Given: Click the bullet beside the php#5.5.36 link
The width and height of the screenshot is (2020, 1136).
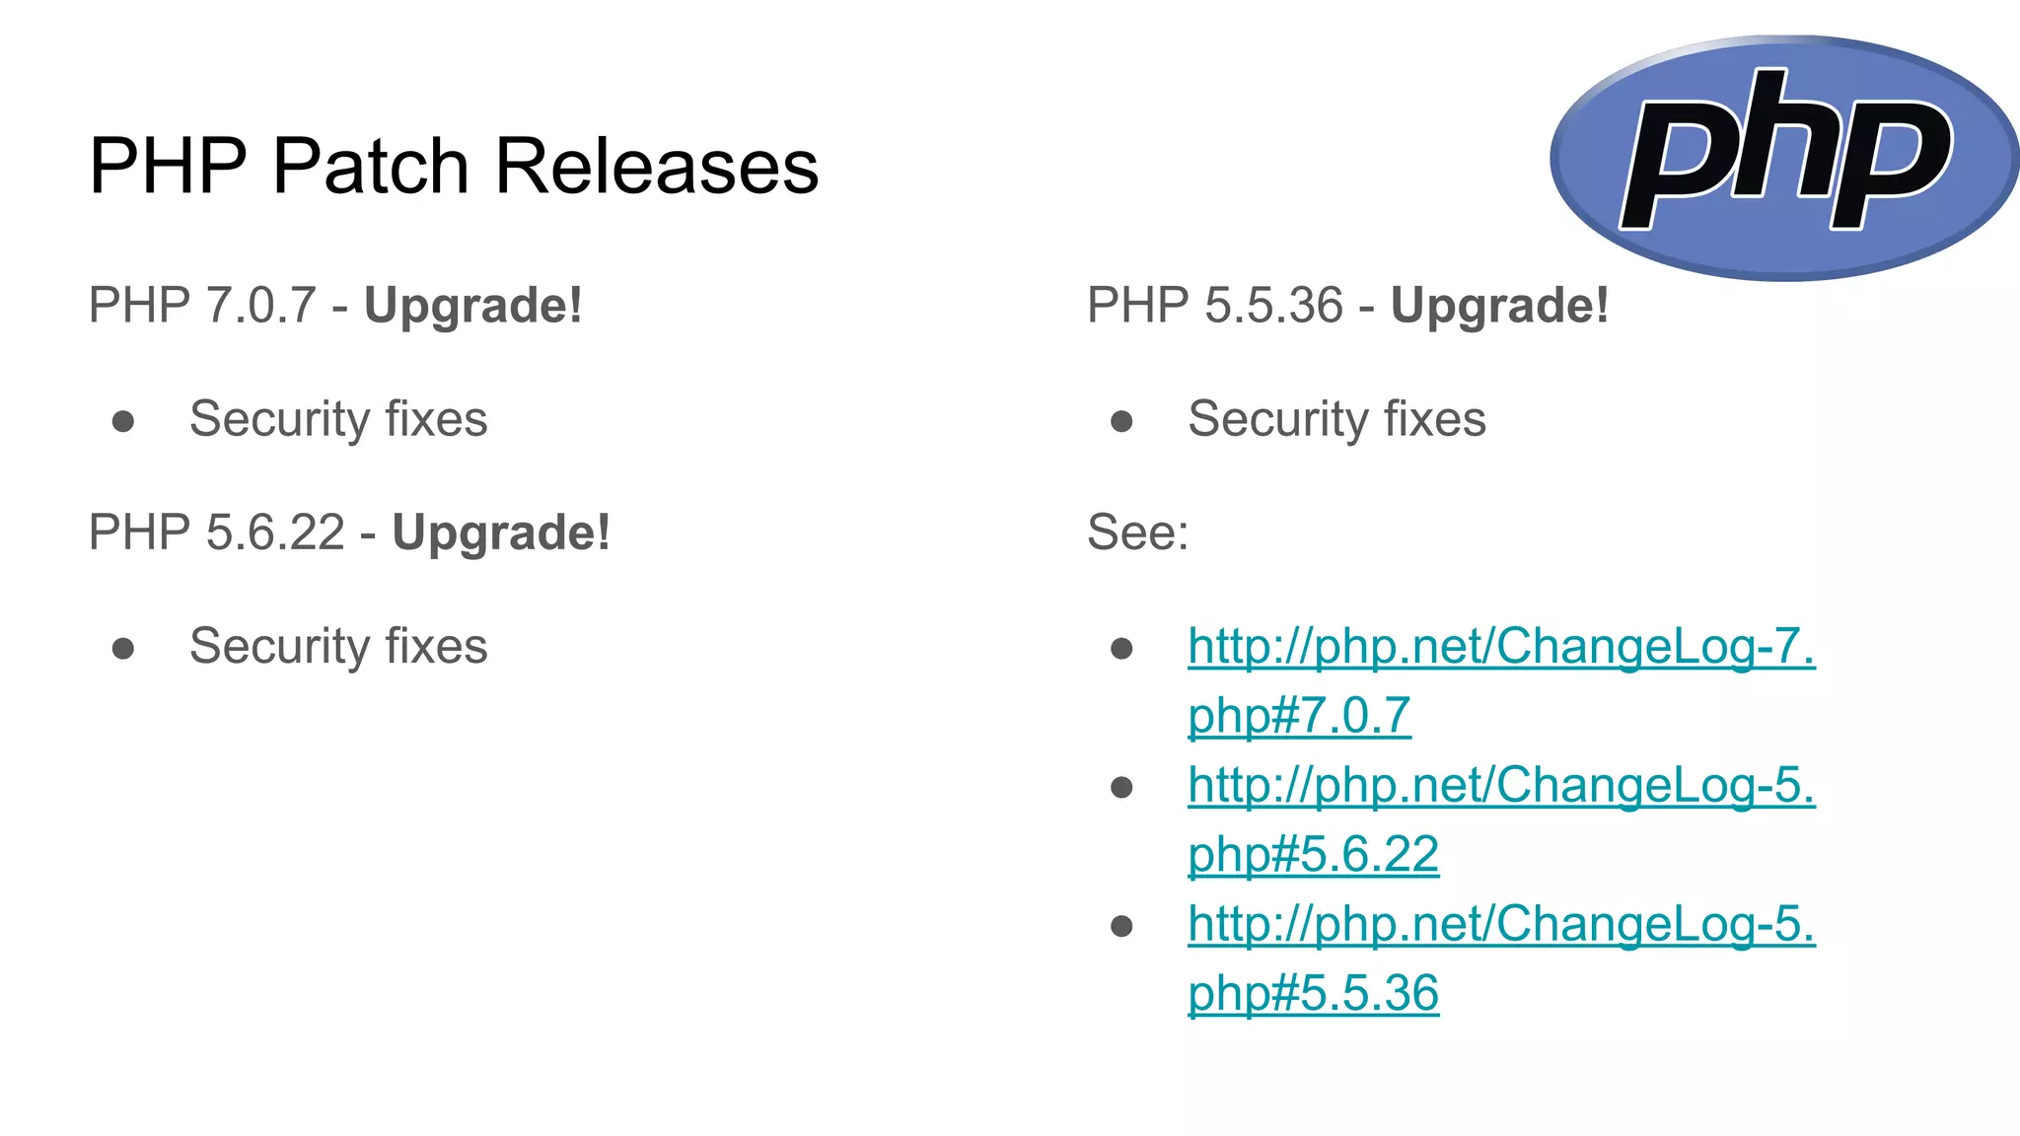Looking at the screenshot, I should [1121, 927].
